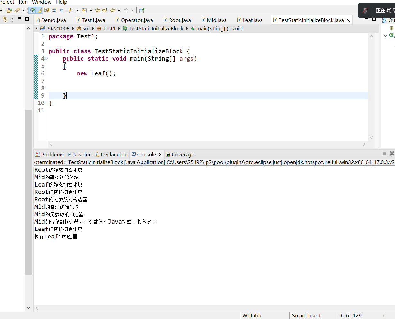Collapse the class node in Outline
The image size is (395, 319).
[x=385, y=35]
